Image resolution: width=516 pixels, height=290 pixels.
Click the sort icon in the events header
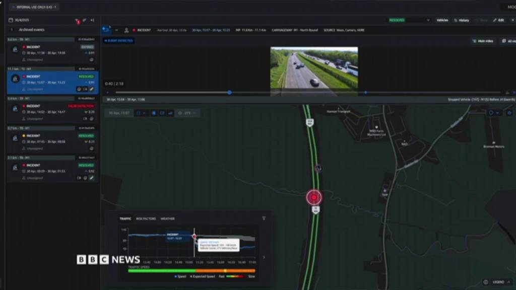point(85,21)
